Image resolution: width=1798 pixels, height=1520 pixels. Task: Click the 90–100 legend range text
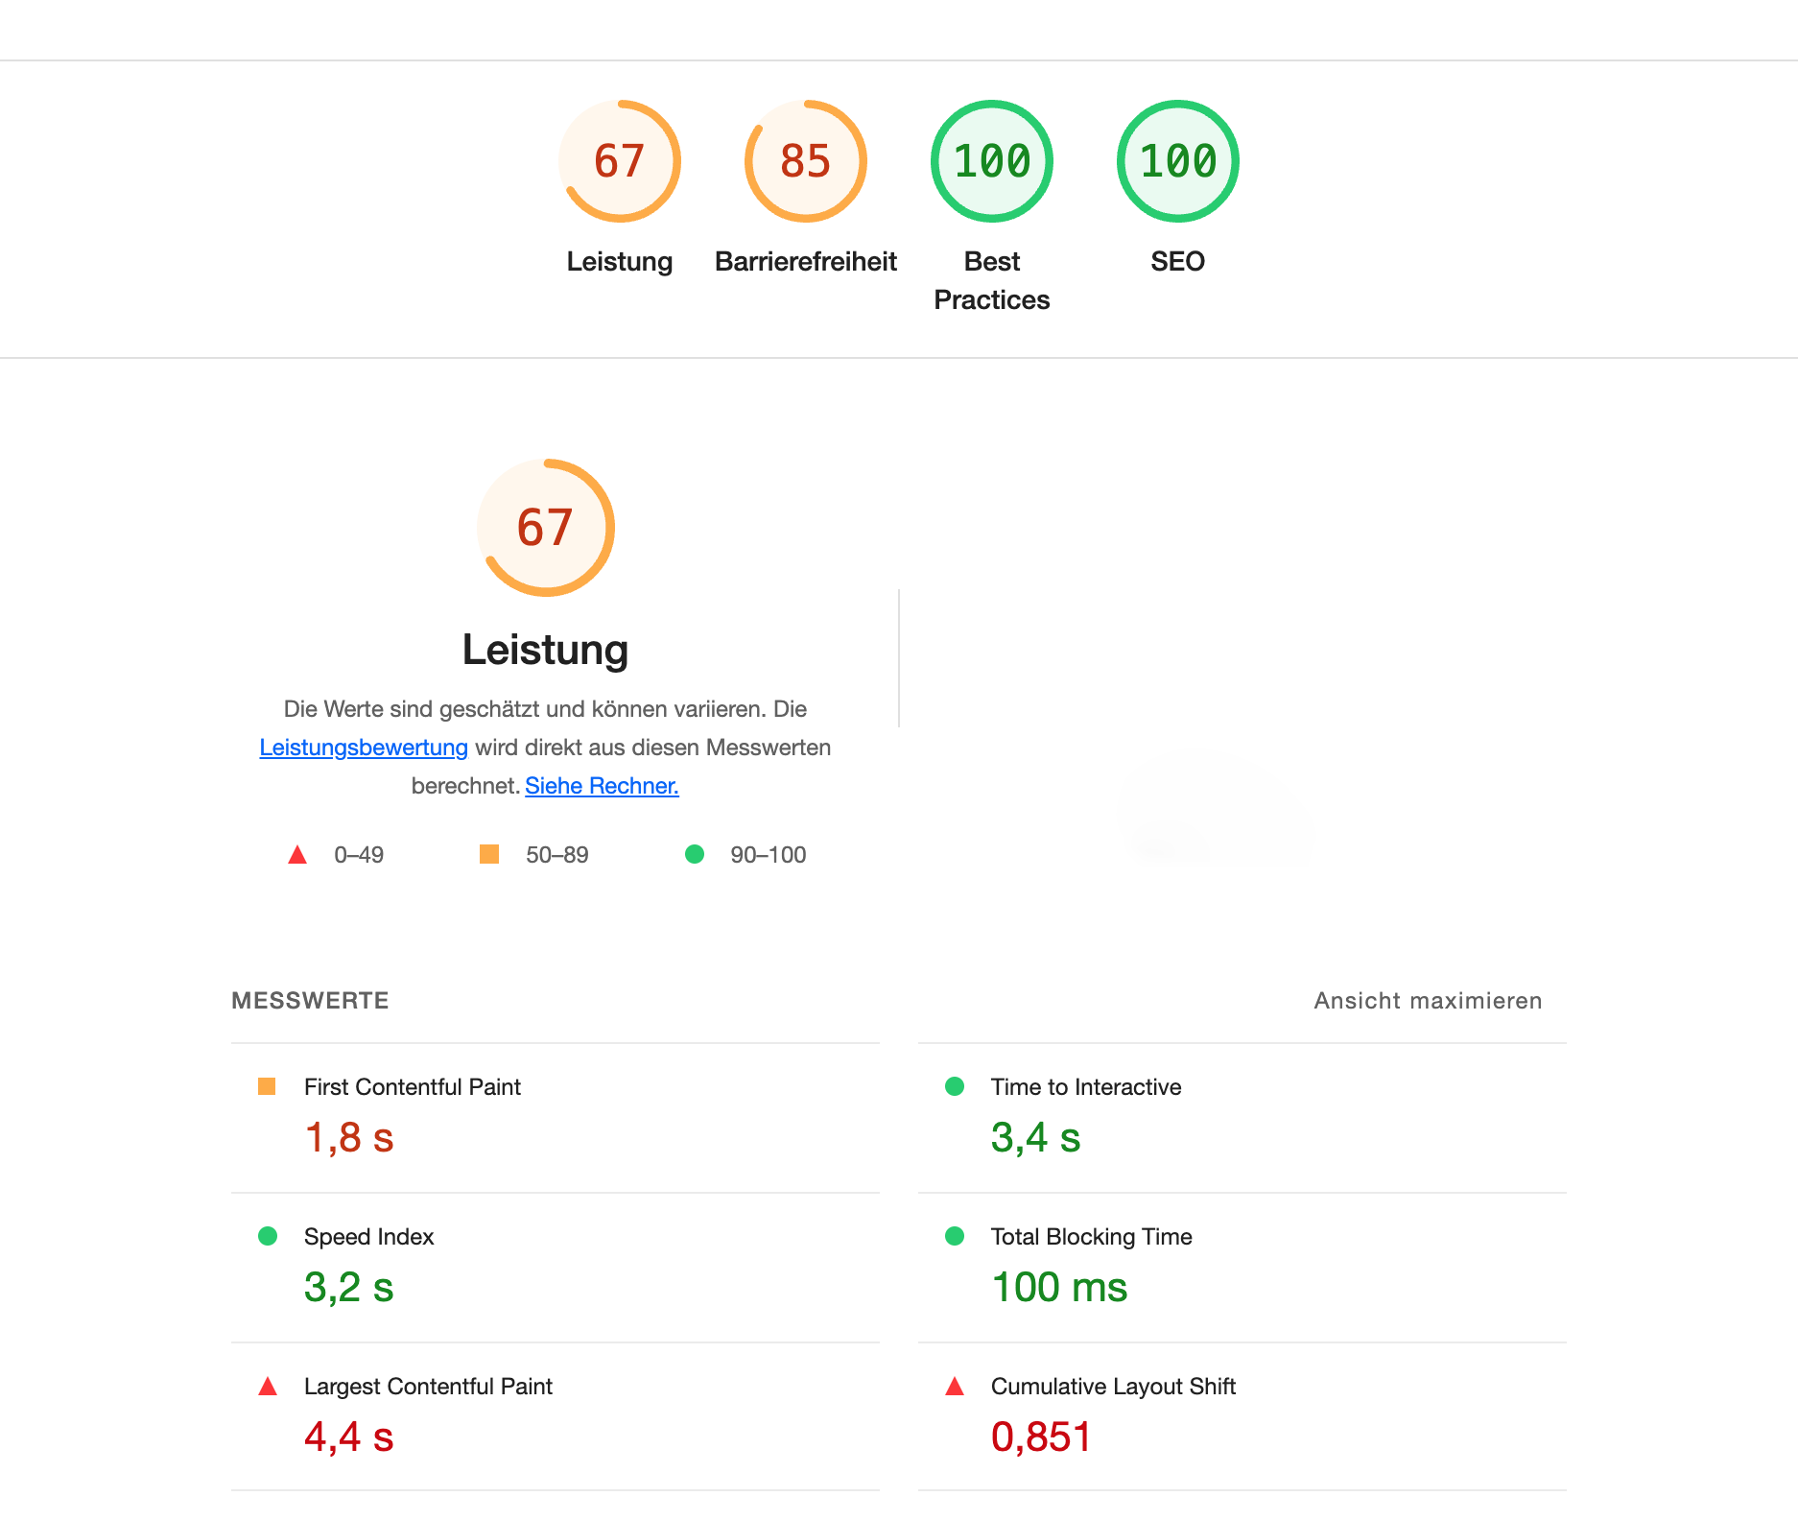pos(769,855)
